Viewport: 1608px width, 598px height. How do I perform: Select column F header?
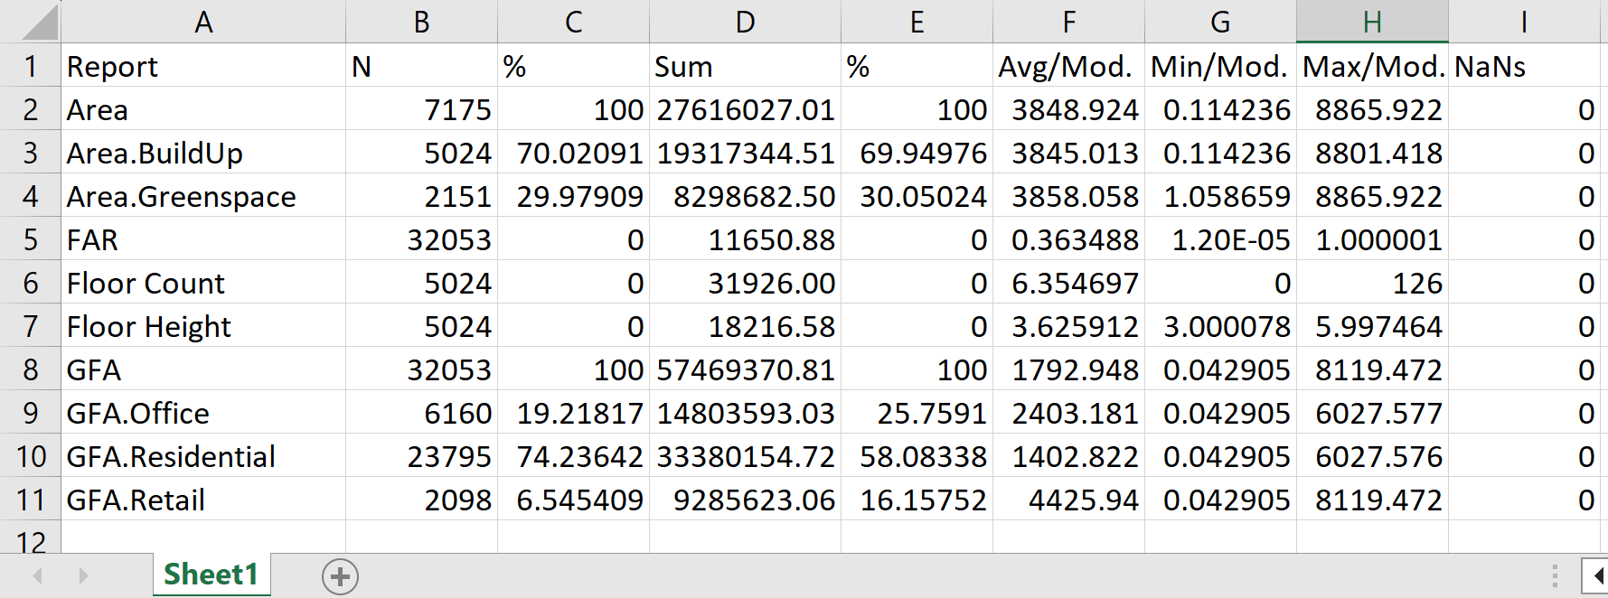(x=1068, y=22)
